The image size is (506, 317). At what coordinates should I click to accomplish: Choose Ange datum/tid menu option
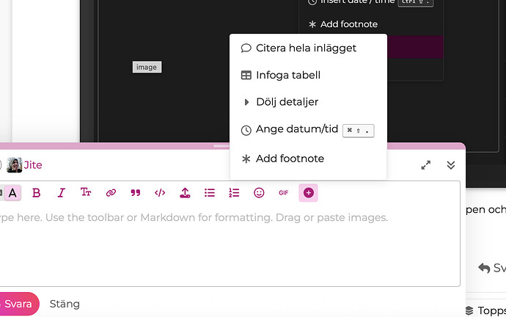click(308, 130)
